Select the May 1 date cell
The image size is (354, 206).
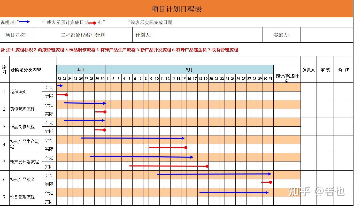coord(108,78)
